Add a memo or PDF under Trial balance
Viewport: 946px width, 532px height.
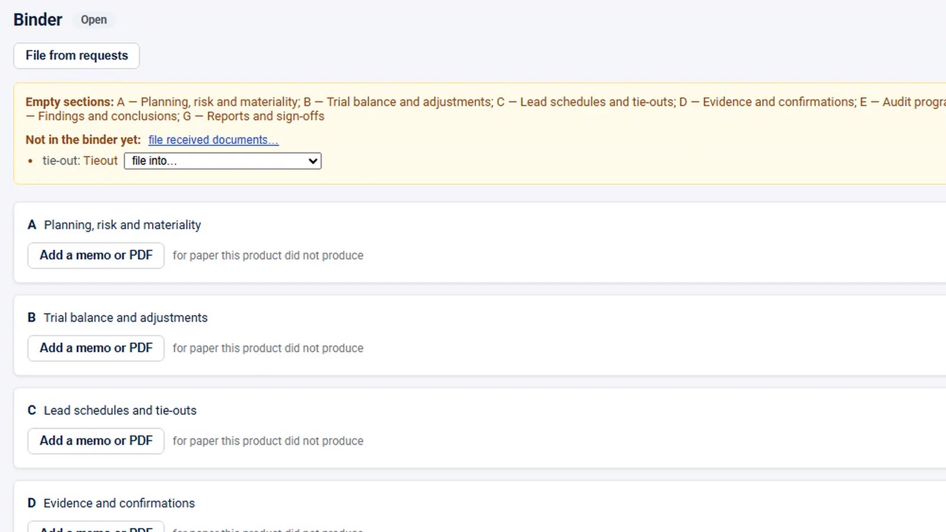(96, 348)
